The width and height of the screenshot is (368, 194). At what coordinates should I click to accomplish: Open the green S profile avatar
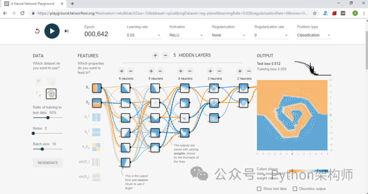point(355,13)
